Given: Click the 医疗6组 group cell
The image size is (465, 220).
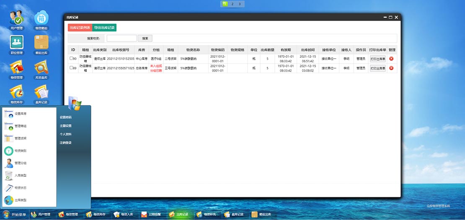Looking at the screenshot, I should tap(156, 59).
